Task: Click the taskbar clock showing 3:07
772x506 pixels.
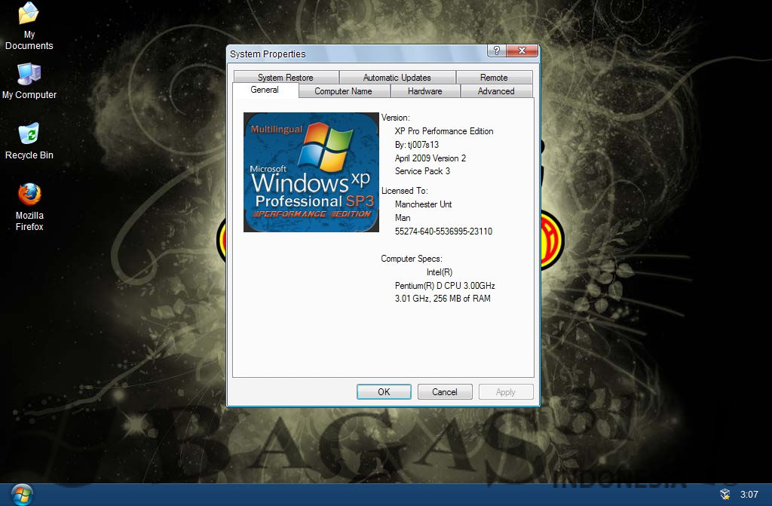Action: (749, 494)
